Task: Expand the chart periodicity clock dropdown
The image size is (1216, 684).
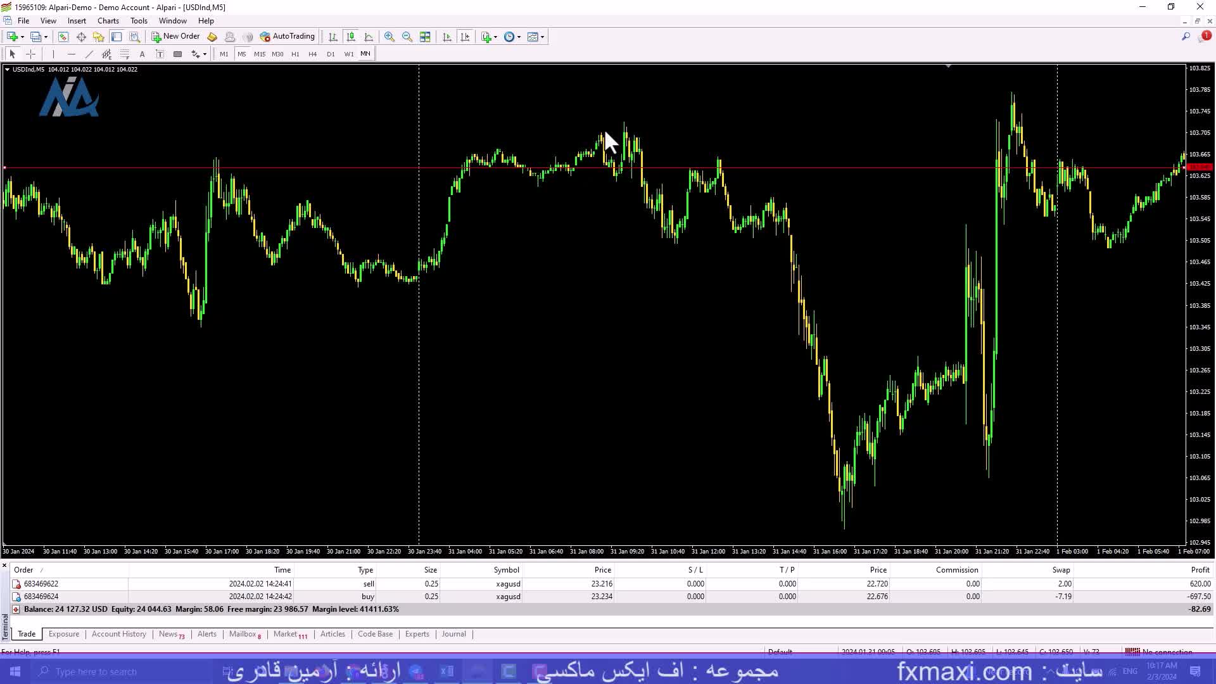Action: (519, 37)
